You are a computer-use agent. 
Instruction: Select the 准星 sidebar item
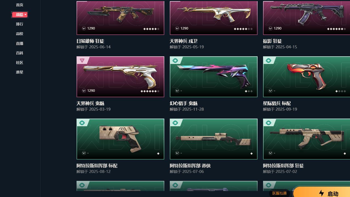pos(19,72)
